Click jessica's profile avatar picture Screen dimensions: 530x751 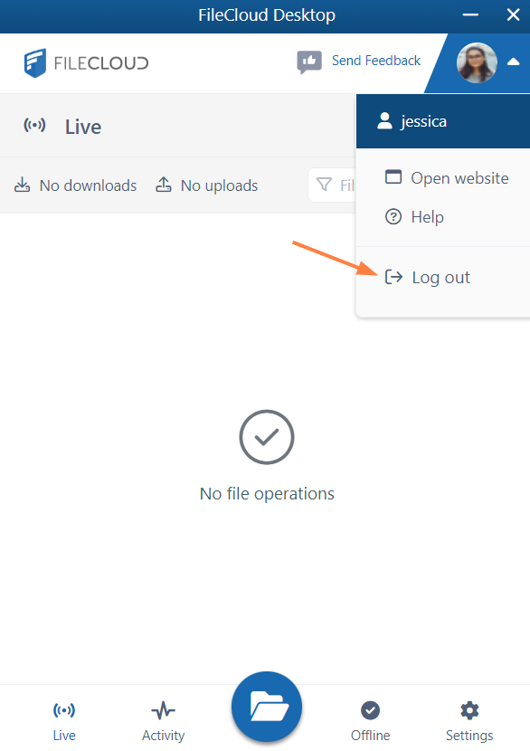[477, 62]
